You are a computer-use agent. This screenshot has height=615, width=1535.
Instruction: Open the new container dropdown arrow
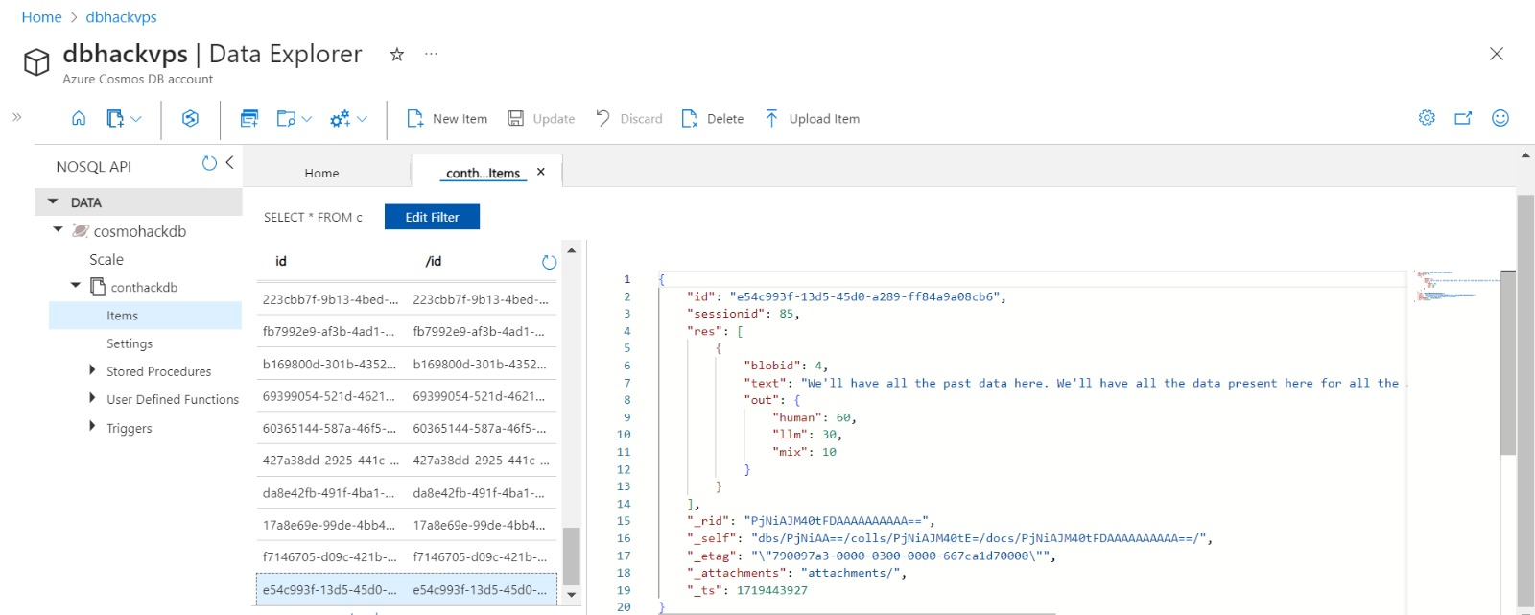(x=136, y=119)
